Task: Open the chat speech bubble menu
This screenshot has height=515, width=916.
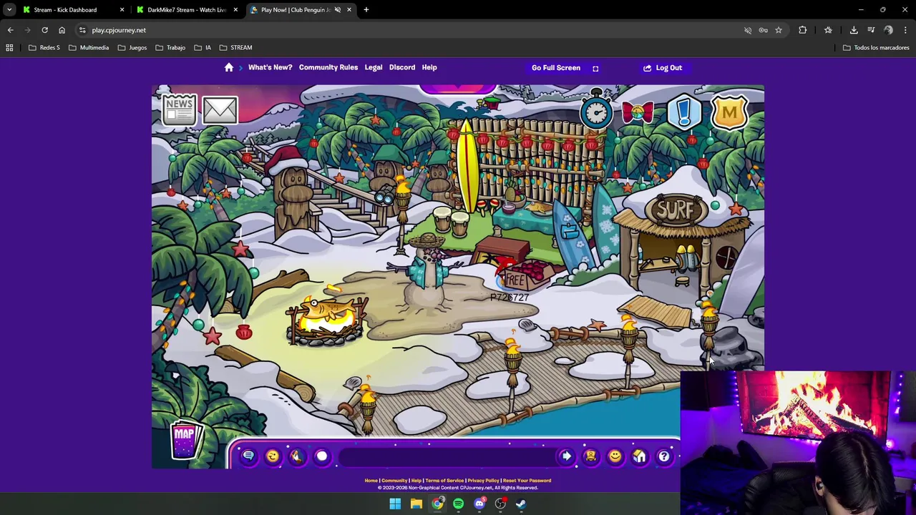Action: coord(248,456)
